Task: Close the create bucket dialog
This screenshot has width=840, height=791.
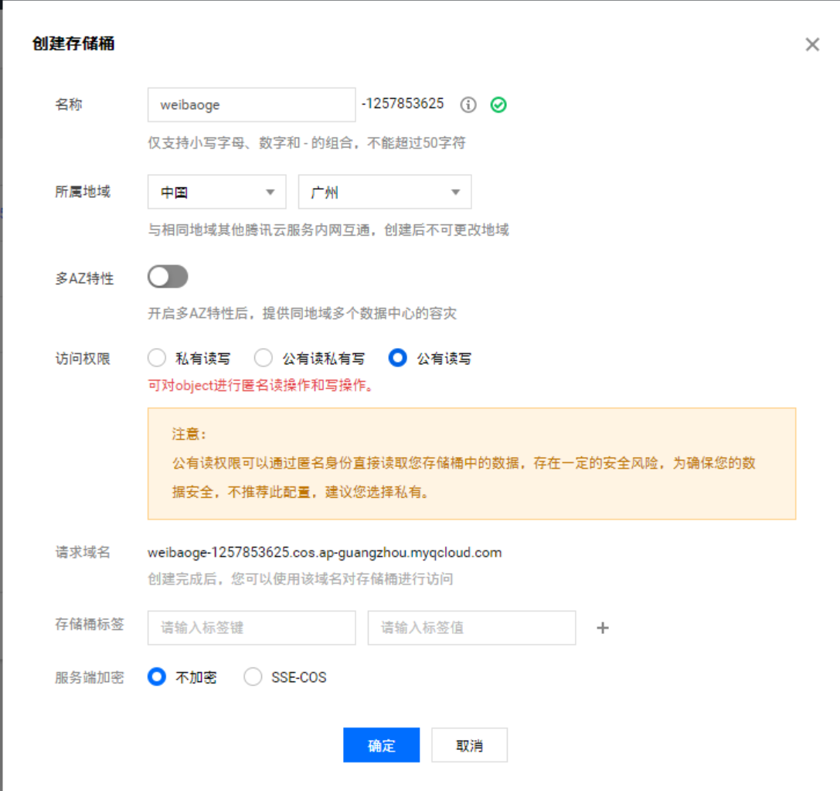Action: (x=812, y=45)
